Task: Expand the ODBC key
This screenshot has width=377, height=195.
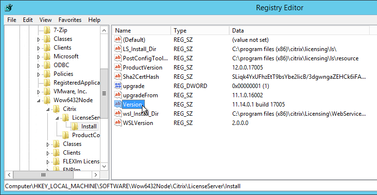Action: (39, 66)
